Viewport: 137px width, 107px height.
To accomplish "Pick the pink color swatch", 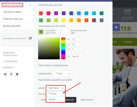I will (x=49, y=13).
